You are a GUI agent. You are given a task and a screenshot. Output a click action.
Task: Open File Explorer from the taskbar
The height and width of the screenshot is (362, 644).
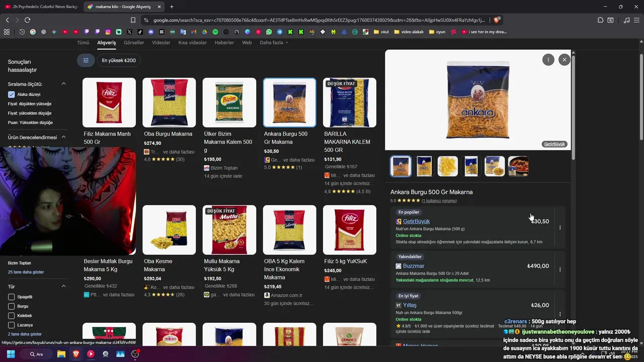pyautogui.click(x=61, y=354)
